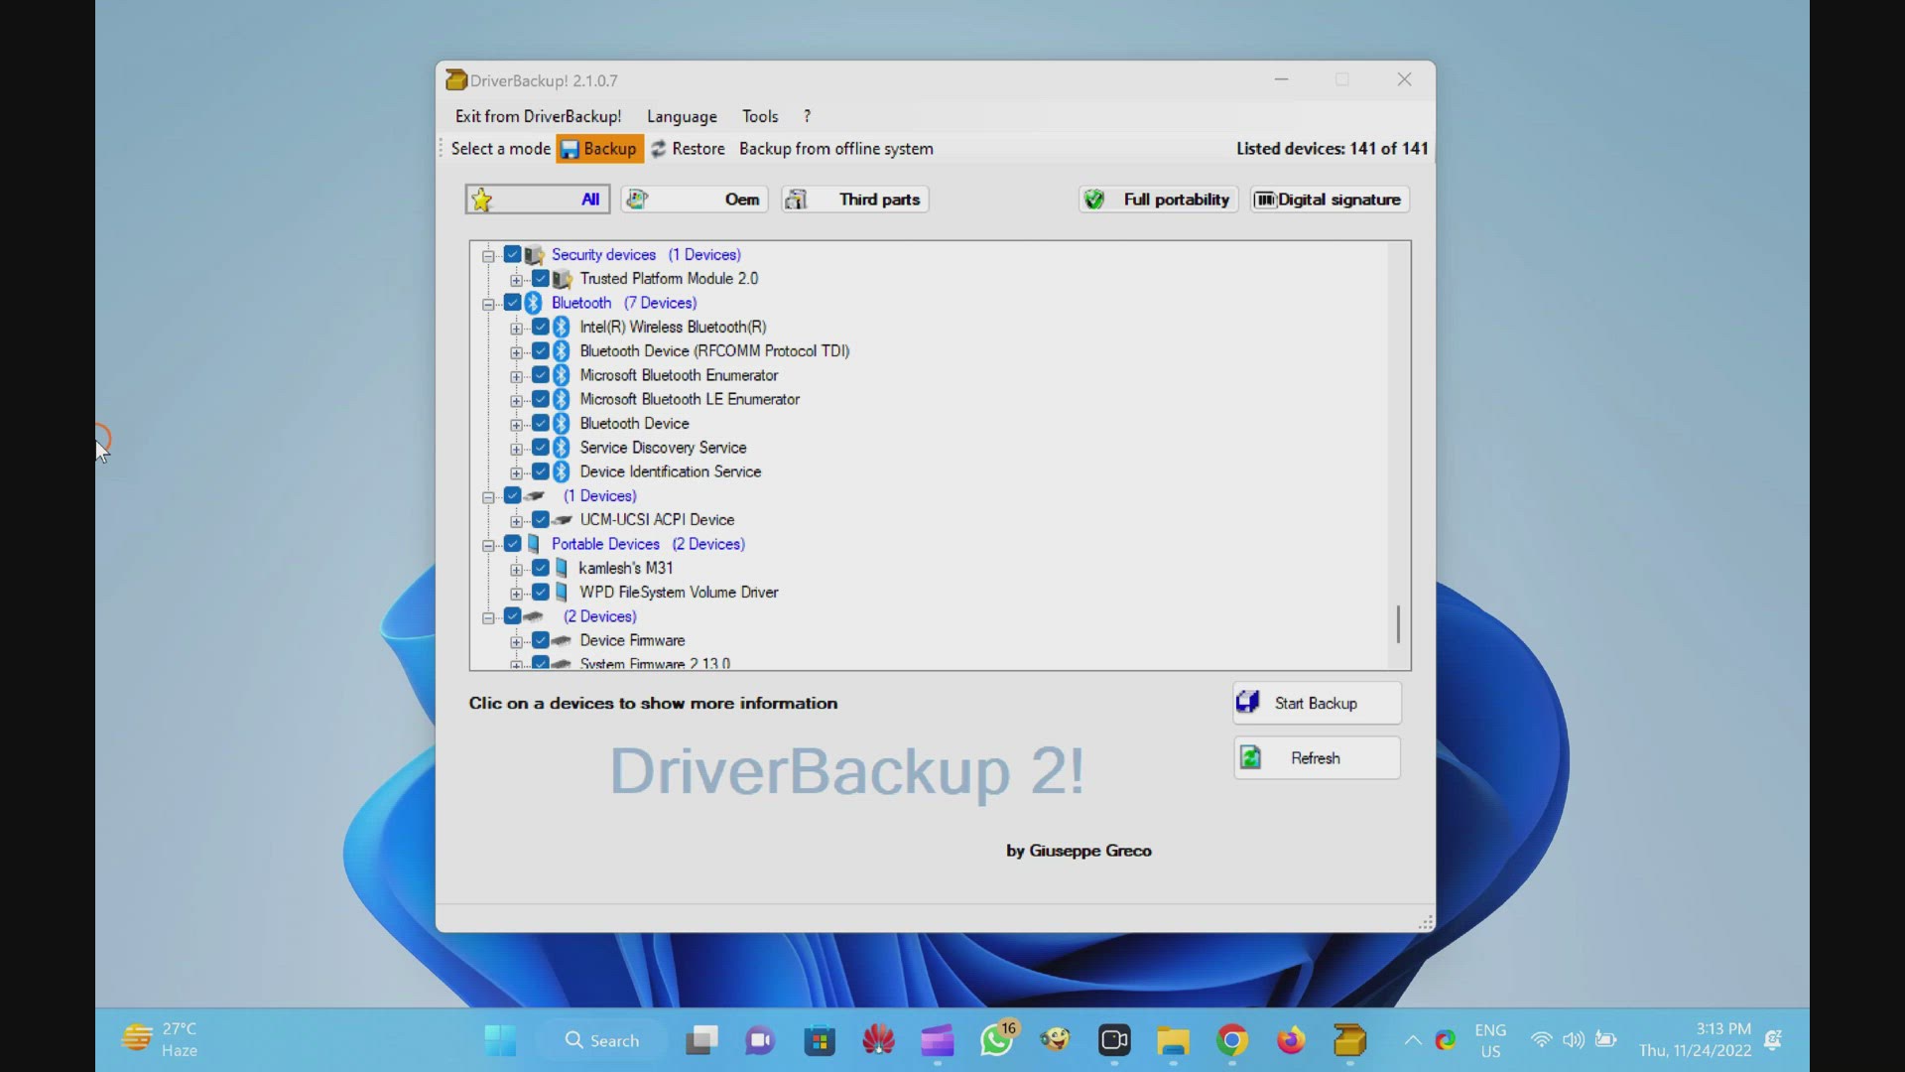This screenshot has width=1905, height=1072.
Task: Open the ? help menu
Action: click(807, 116)
